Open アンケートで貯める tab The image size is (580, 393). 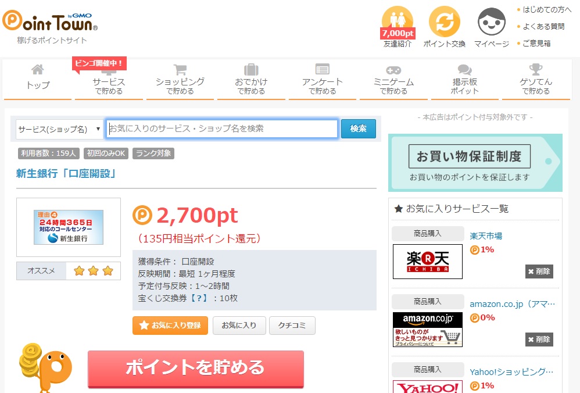[x=323, y=80]
